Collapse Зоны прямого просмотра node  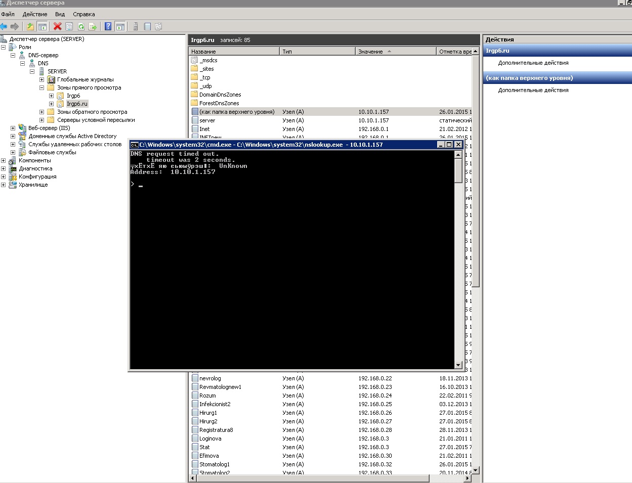click(x=41, y=87)
